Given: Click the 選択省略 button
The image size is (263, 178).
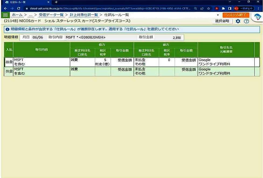Looking at the screenshot, I should 222,21.
